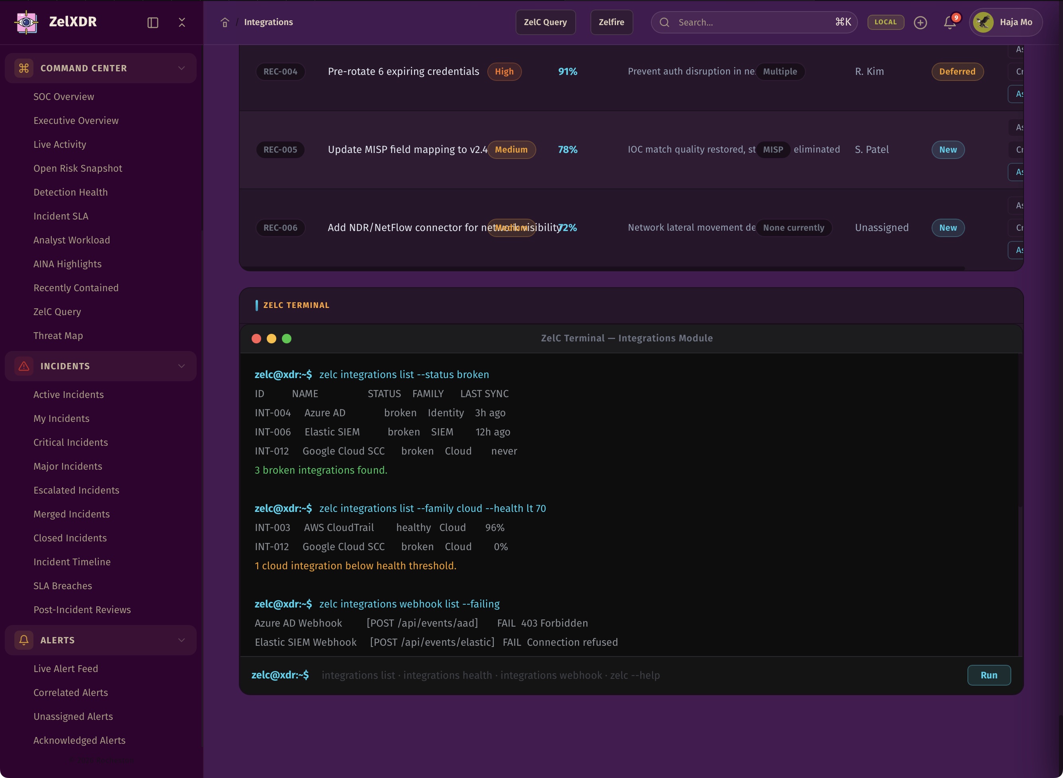This screenshot has width=1063, height=778.
Task: Click the green terminal window dot
Action: 287,339
